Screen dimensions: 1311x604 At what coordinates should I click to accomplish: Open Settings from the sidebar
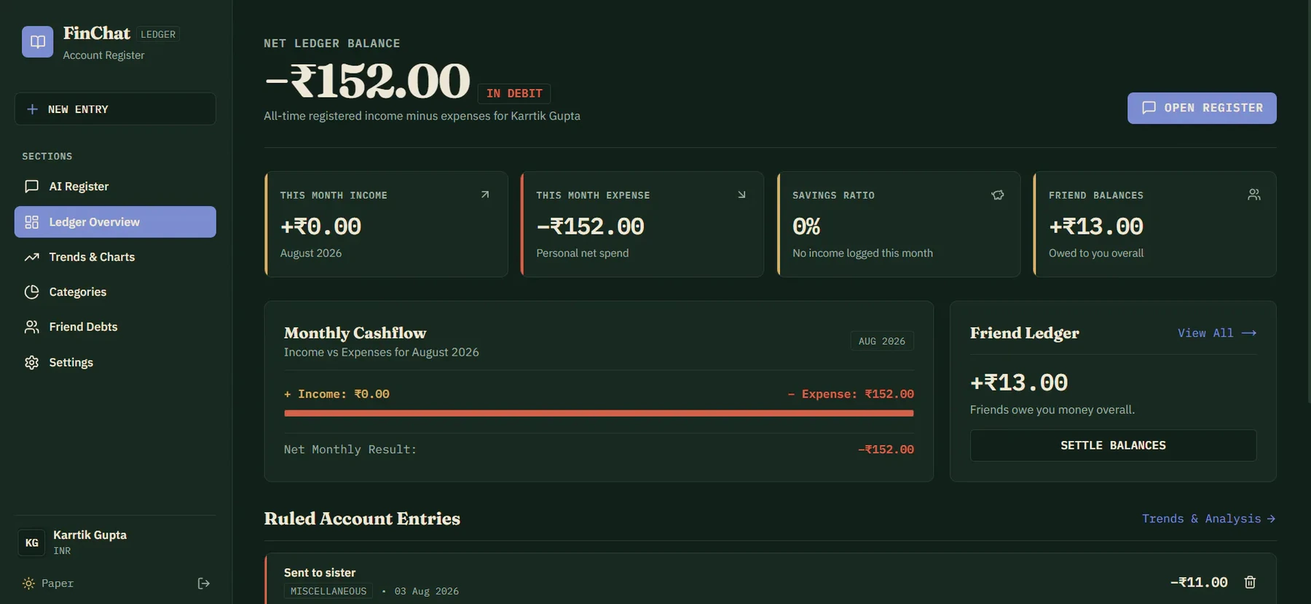[115, 362]
